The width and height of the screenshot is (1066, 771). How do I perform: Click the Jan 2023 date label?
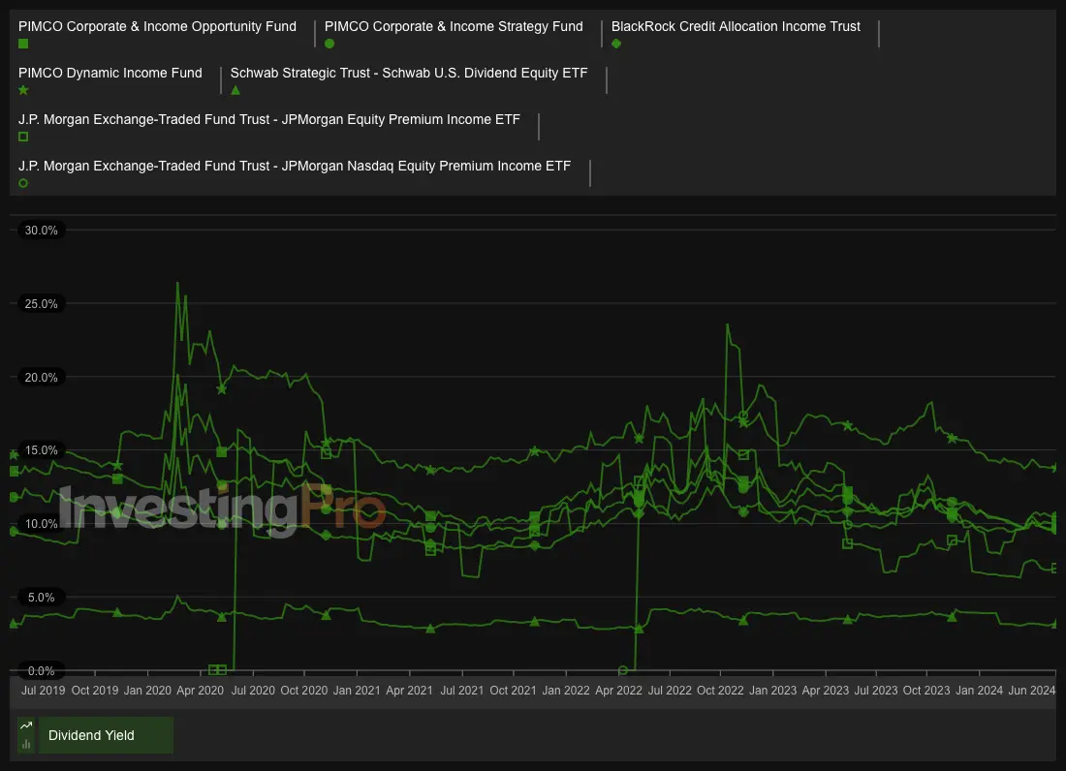pyautogui.click(x=773, y=691)
